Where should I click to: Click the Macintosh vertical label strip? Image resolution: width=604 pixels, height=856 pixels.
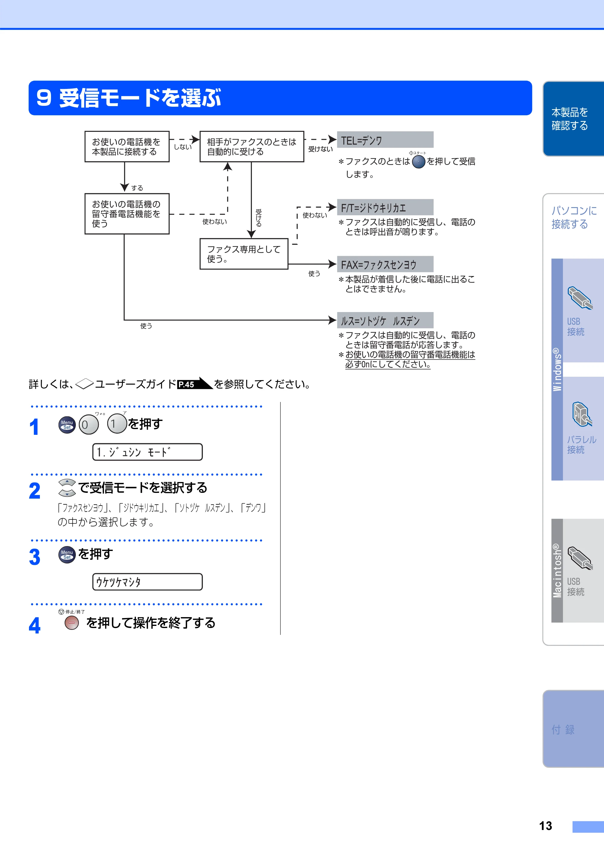557,571
